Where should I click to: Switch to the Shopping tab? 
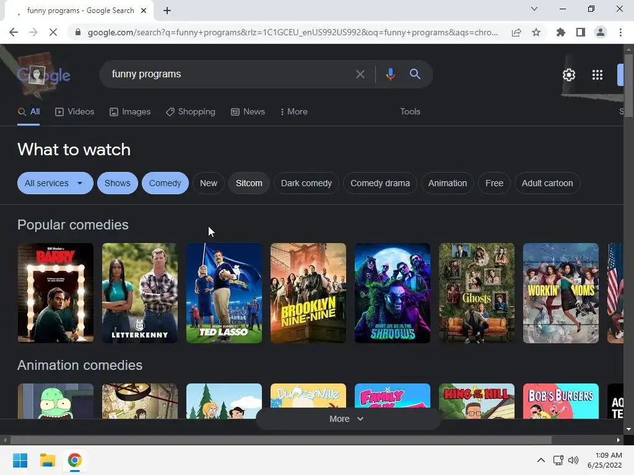tap(191, 112)
